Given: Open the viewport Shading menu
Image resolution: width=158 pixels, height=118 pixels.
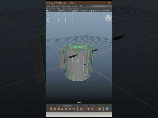Looking at the screenshot, I should pos(53,9).
